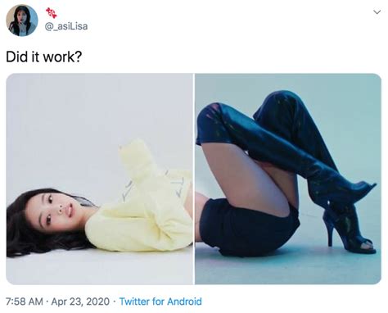
Task: Click the black shorts in right photo
Action: pyautogui.click(x=246, y=228)
